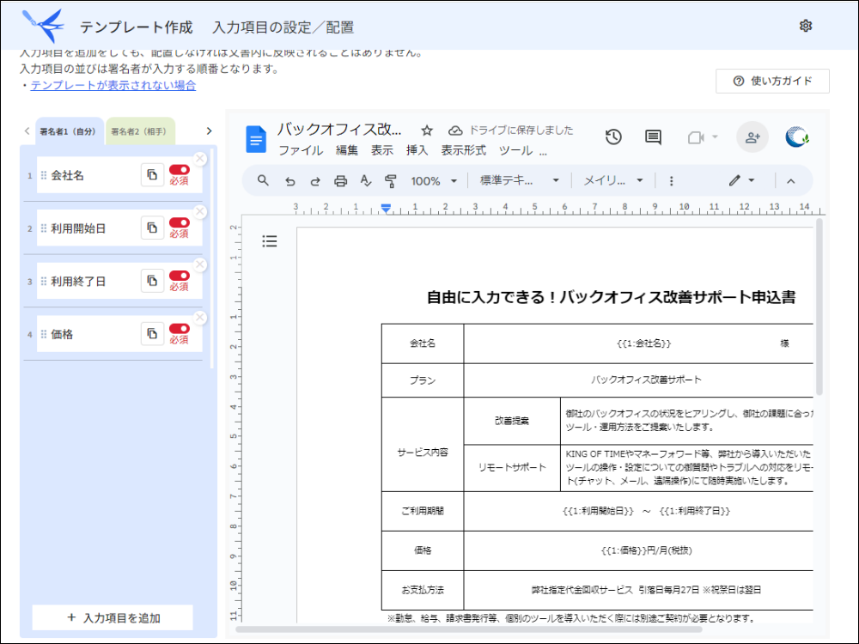Click {{1:会社名}} placeholder in document
Viewport: 859px width, 644px height.
pos(643,343)
